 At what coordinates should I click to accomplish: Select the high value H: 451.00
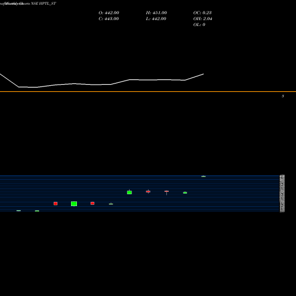click(156, 13)
